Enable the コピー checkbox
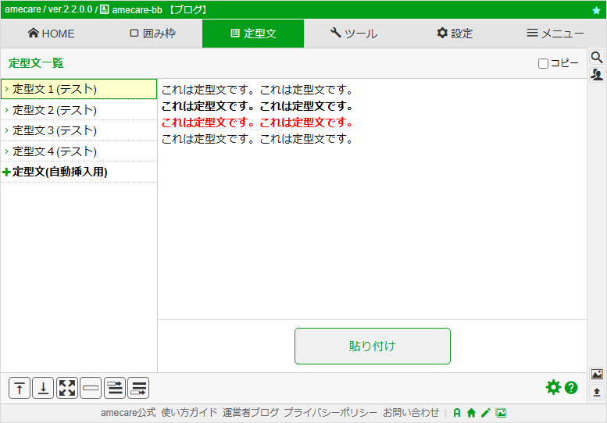Image resolution: width=607 pixels, height=423 pixels. [x=543, y=63]
